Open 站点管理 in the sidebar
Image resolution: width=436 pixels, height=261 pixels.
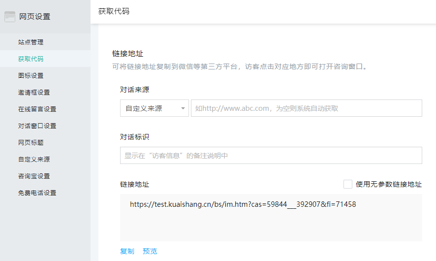pyautogui.click(x=31, y=42)
